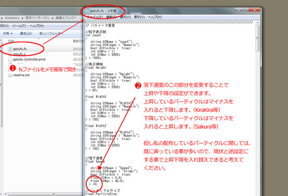
Task: Click the readme.txt file icon
Action: pos(10,75)
